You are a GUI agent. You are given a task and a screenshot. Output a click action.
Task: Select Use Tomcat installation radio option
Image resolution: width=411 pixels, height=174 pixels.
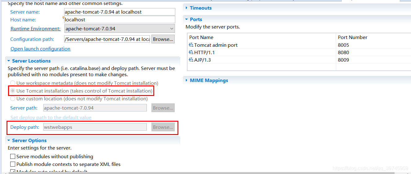tap(13, 91)
